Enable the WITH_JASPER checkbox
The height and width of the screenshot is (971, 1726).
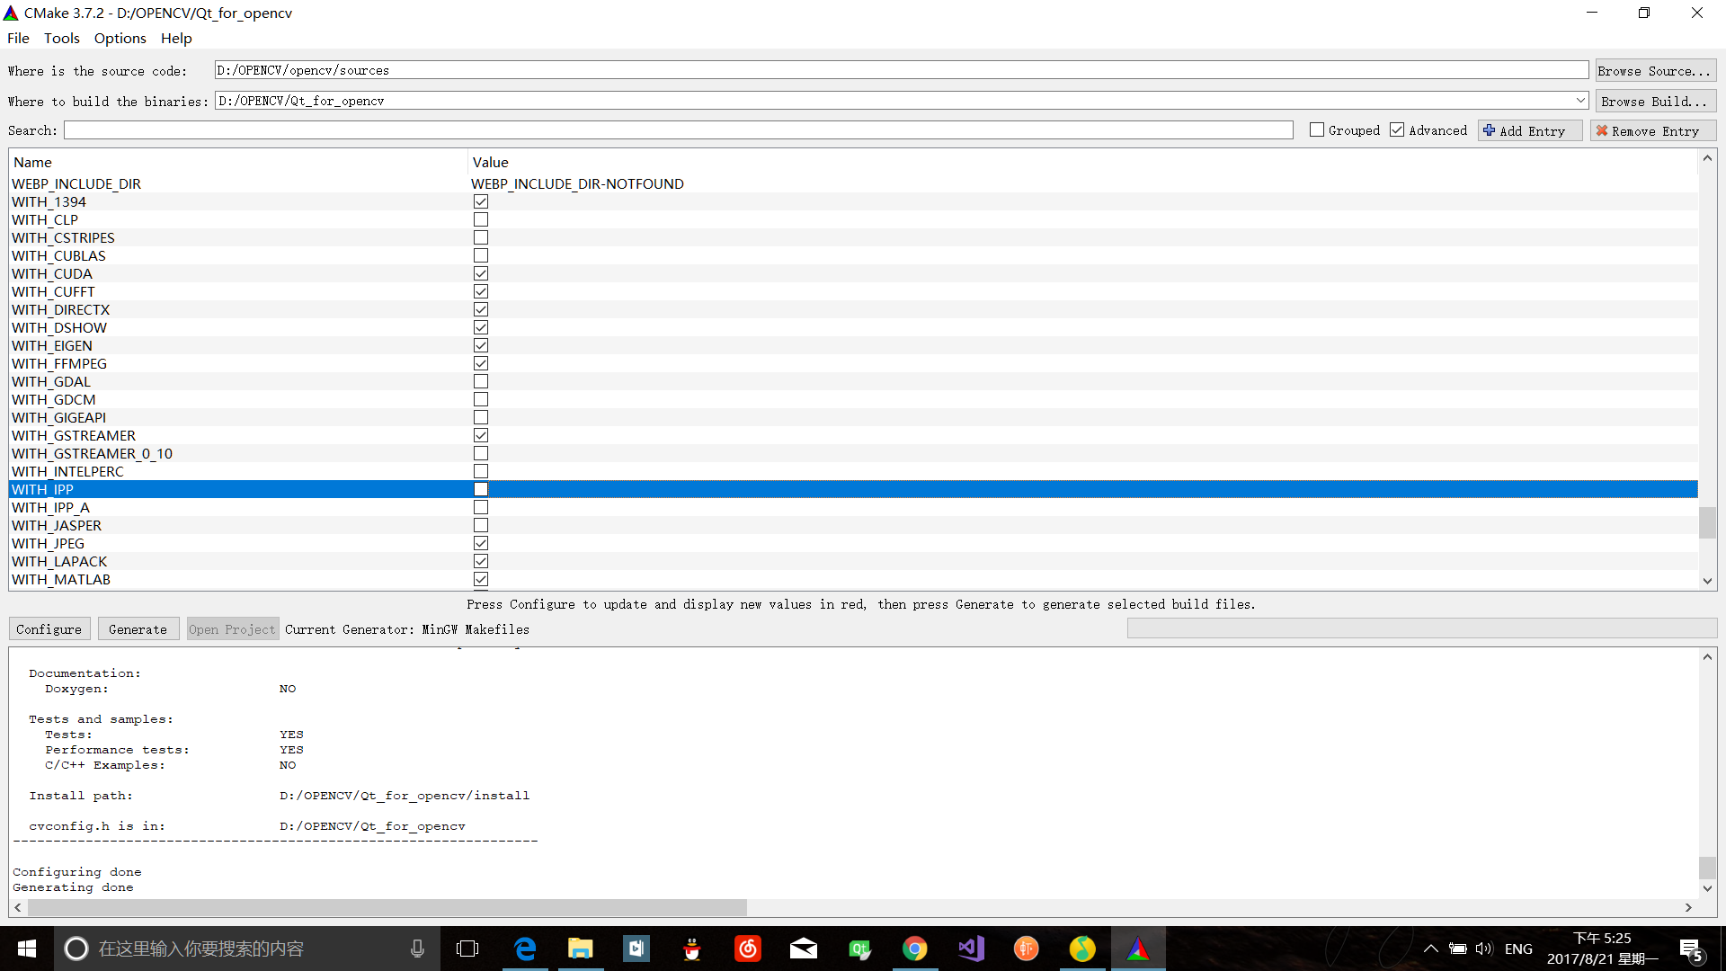pyautogui.click(x=481, y=525)
